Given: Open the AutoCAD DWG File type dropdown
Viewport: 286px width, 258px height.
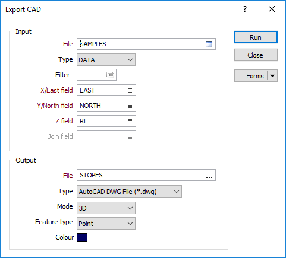Looking at the screenshot, I should click(129, 192).
